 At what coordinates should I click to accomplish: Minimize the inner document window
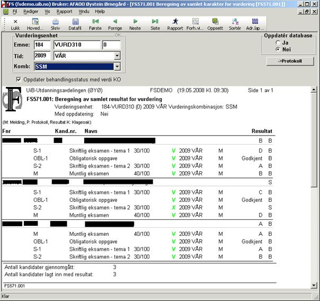point(300,12)
